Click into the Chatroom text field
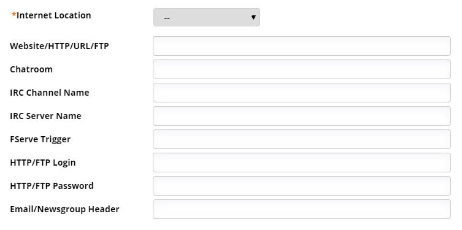Image resolution: width=462 pixels, height=230 pixels. [302, 69]
